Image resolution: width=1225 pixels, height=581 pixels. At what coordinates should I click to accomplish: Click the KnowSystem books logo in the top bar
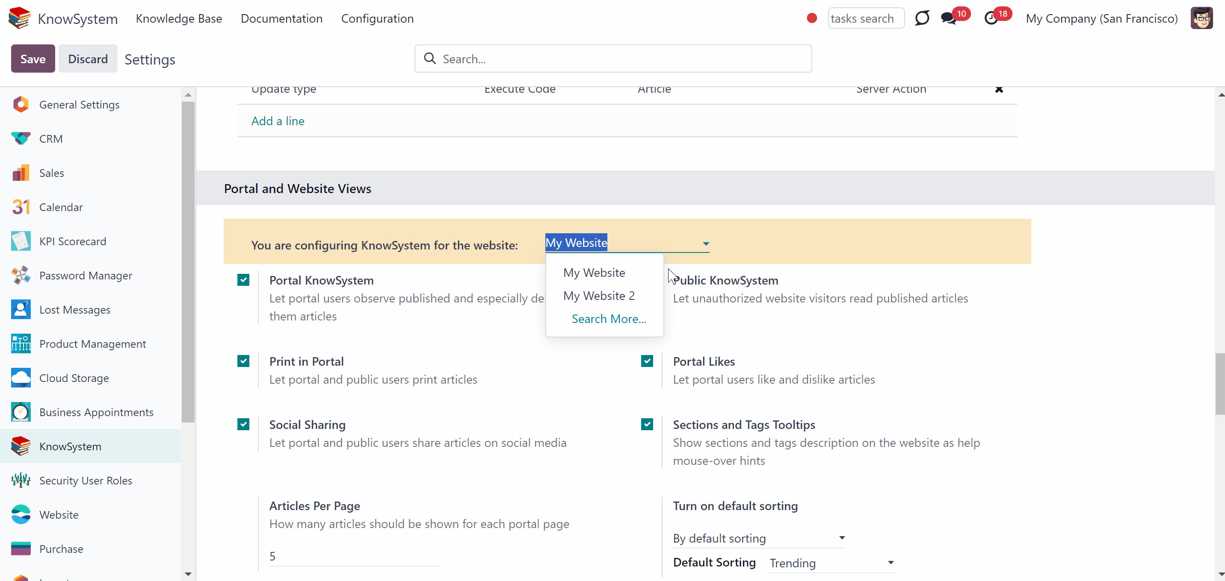click(19, 18)
